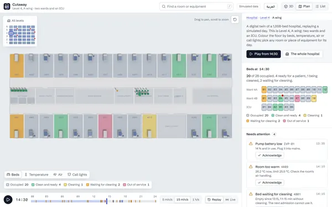Viewport: 332px width, 207px height.
Task: Click Out of service 1 in bottom legend
Action: tap(136, 184)
